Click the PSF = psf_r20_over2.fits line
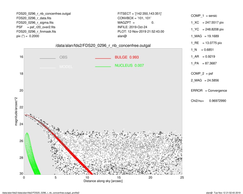 (36, 27)
